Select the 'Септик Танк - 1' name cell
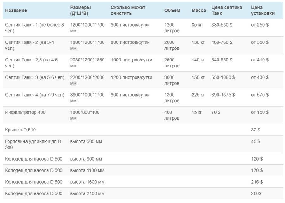 [34, 28]
